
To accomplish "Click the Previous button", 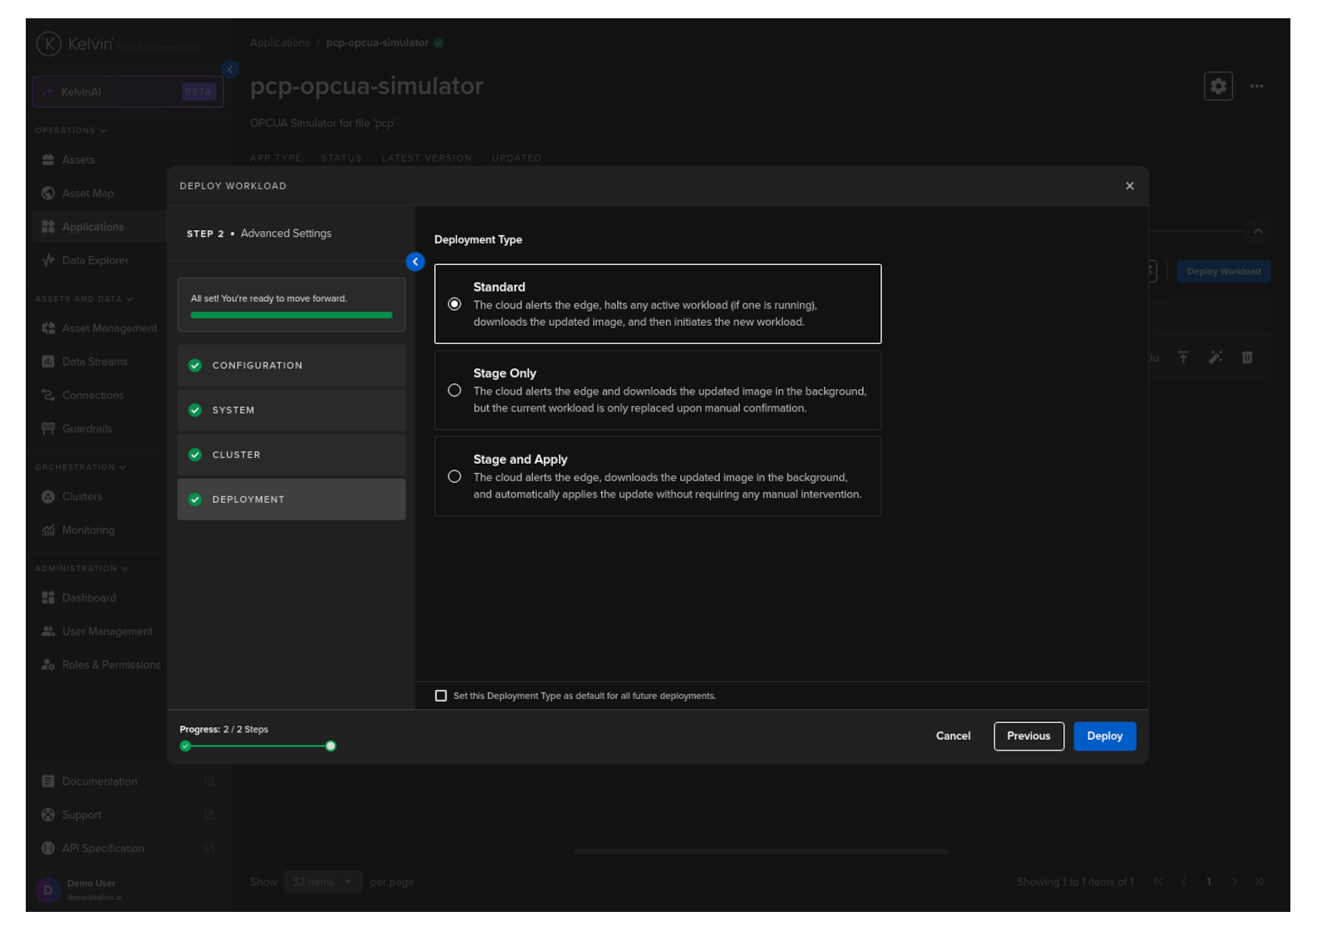I will coord(1028,736).
